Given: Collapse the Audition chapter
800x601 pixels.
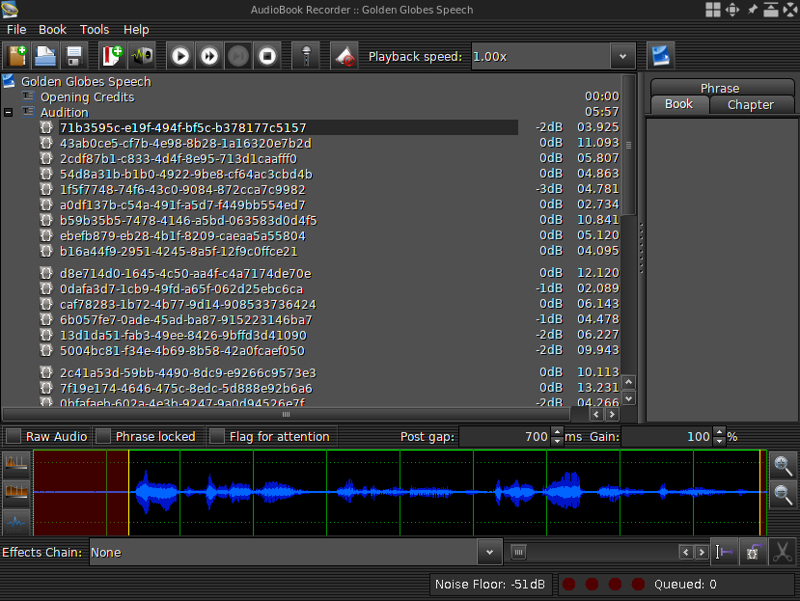Looking at the screenshot, I should (8, 112).
